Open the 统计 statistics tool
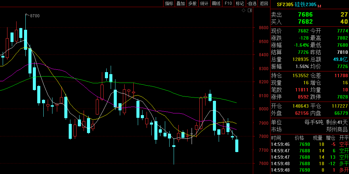Image resolution: width=349 pixels, height=174 pixels. point(204,3)
